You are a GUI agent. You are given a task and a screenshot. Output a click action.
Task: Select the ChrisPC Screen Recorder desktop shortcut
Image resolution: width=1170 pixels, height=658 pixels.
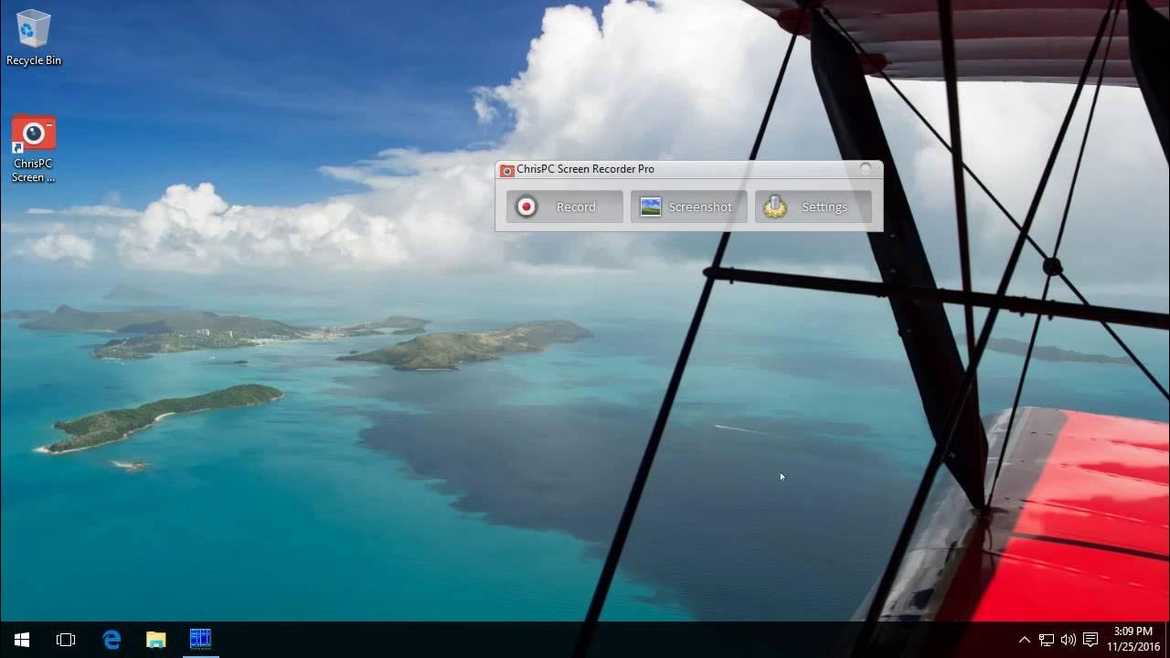34,150
